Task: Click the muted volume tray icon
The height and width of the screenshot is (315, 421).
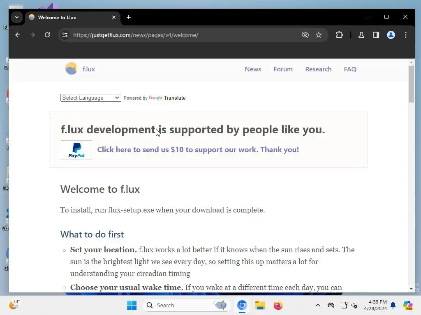Action: (x=354, y=305)
